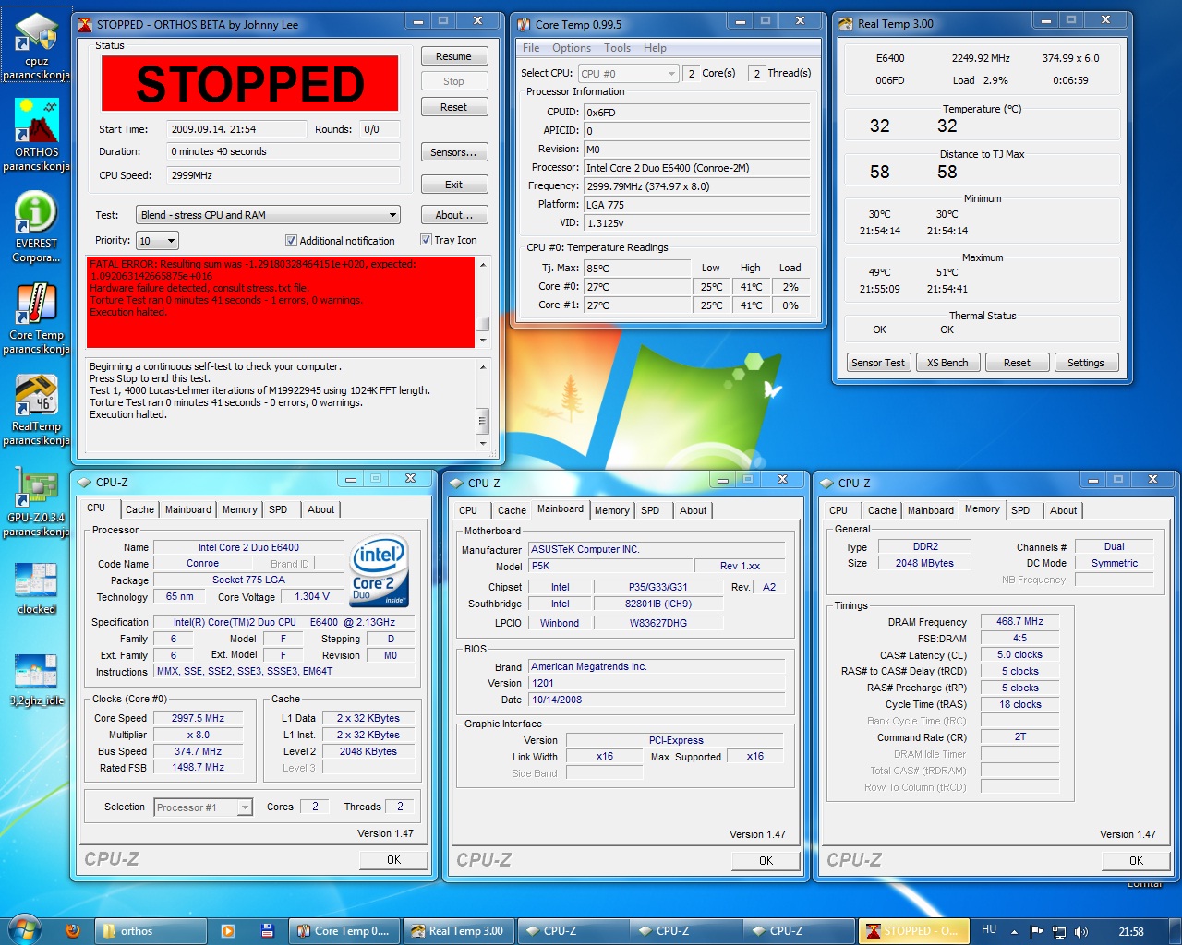Click OK in the Mainboard CPU-Z window
Screen dimensions: 1182x945
(766, 861)
